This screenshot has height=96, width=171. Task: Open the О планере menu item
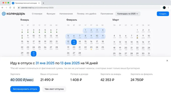coord(37,14)
